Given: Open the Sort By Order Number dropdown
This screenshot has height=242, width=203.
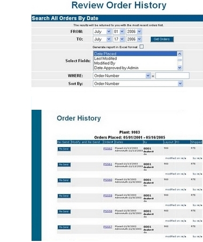Looking at the screenshot, I should [138, 84].
